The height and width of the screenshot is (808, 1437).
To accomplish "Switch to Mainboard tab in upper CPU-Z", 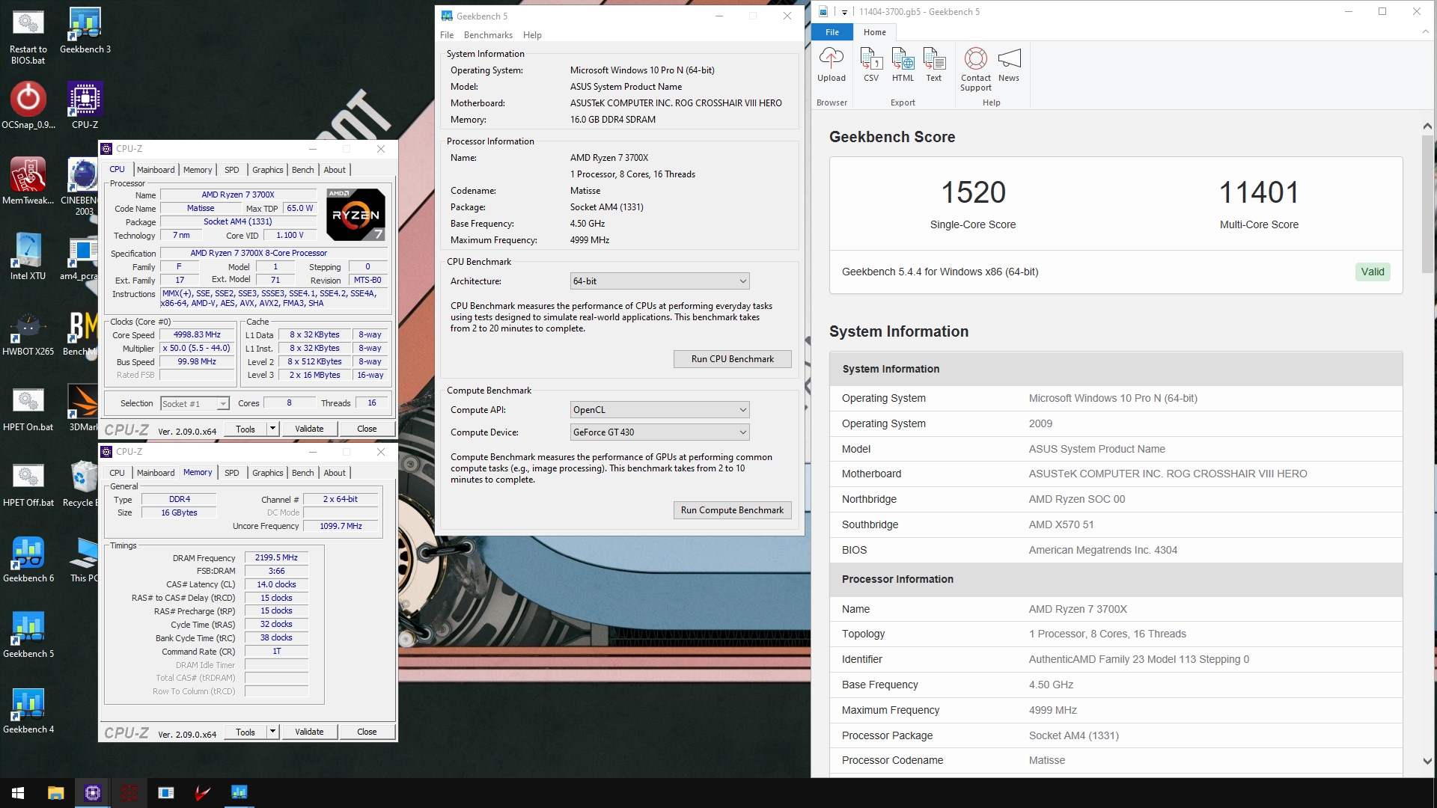I will click(x=156, y=170).
